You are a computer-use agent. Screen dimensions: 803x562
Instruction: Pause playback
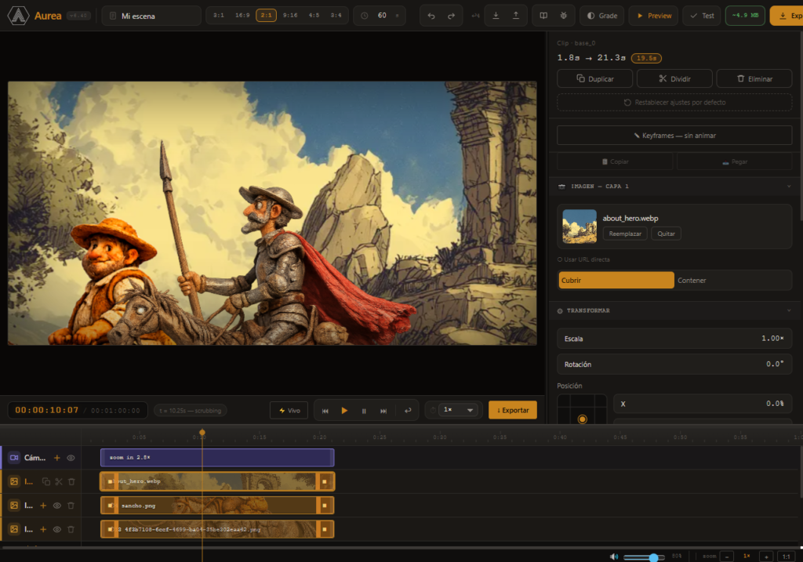[x=364, y=411]
